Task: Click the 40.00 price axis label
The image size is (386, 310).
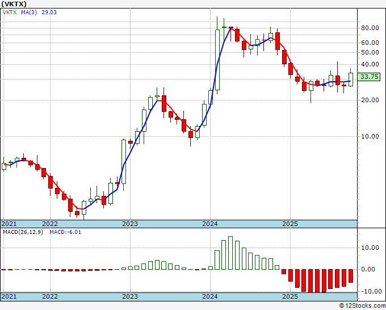Action: pyautogui.click(x=370, y=64)
